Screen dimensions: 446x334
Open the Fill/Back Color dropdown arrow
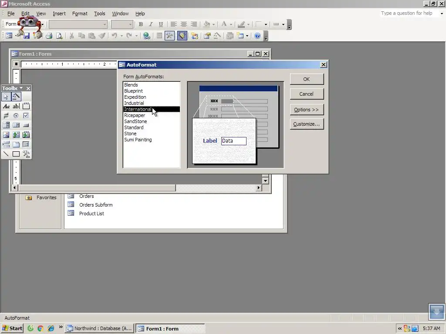click(213, 24)
